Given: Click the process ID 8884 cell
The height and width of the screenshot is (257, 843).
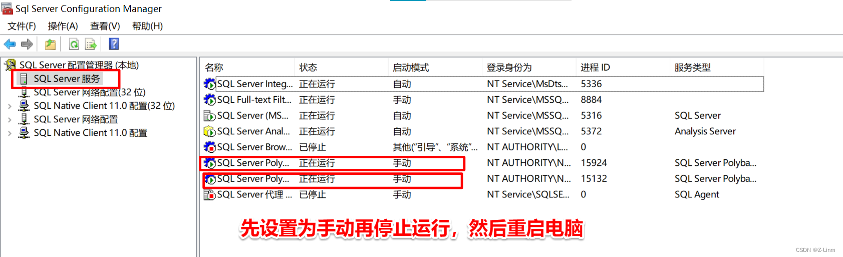Looking at the screenshot, I should (x=591, y=100).
